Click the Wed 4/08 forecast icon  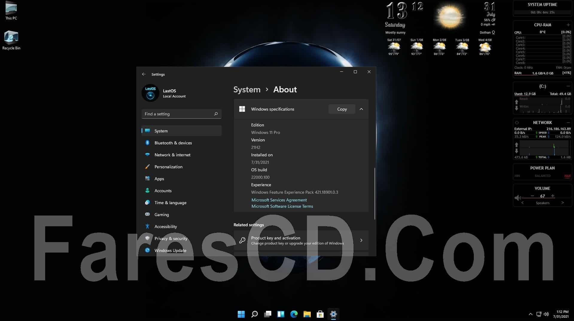(x=485, y=47)
